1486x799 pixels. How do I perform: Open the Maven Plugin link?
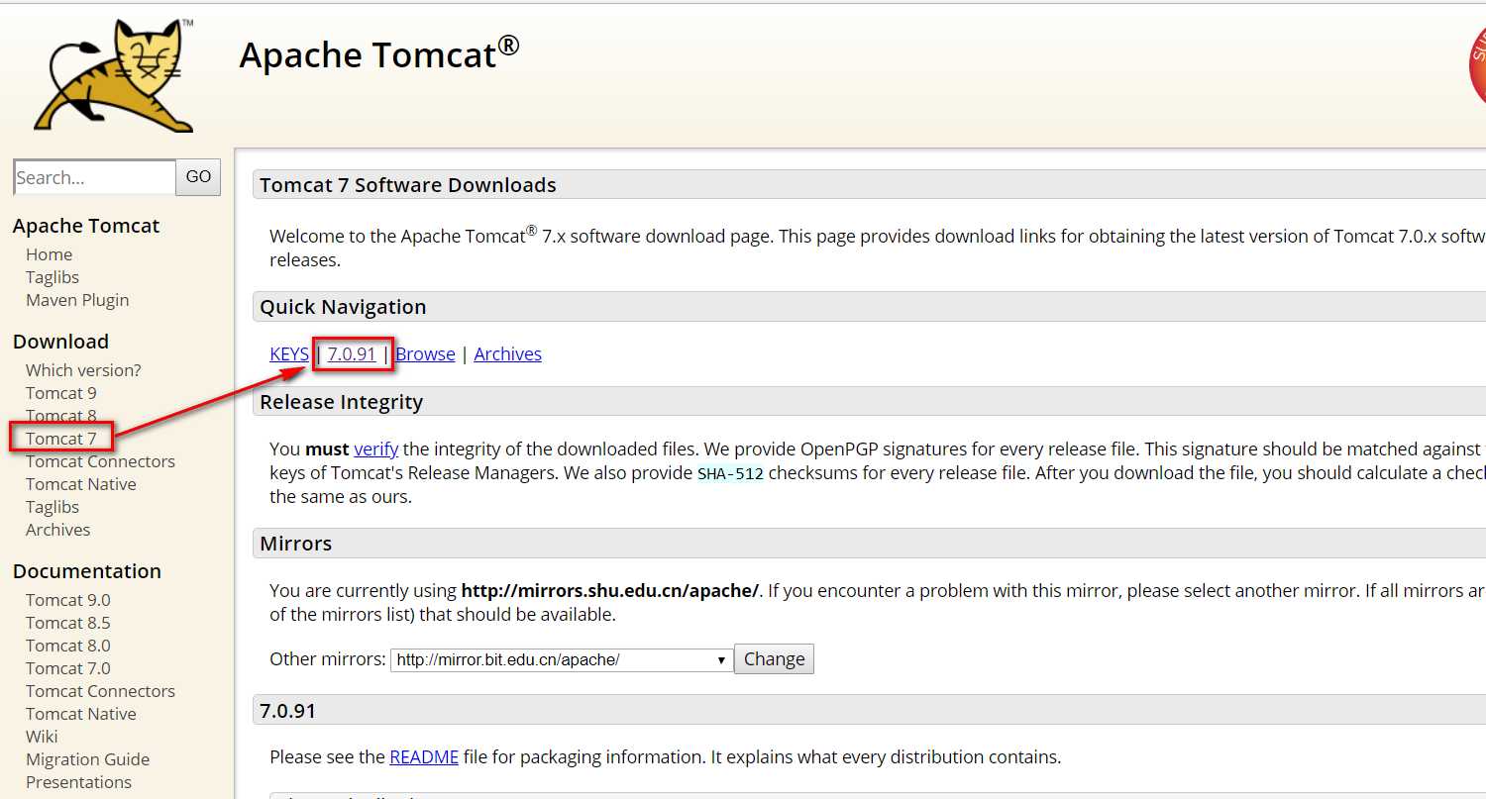[77, 300]
